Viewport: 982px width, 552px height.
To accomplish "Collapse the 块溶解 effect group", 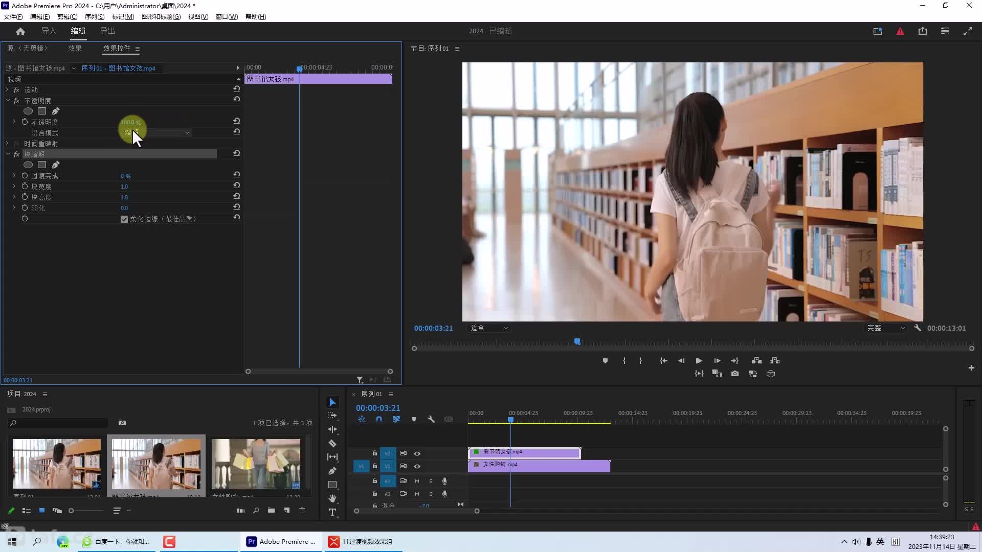I will (x=8, y=154).
